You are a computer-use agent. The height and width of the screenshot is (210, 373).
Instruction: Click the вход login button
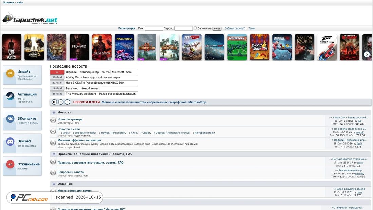coord(217,28)
